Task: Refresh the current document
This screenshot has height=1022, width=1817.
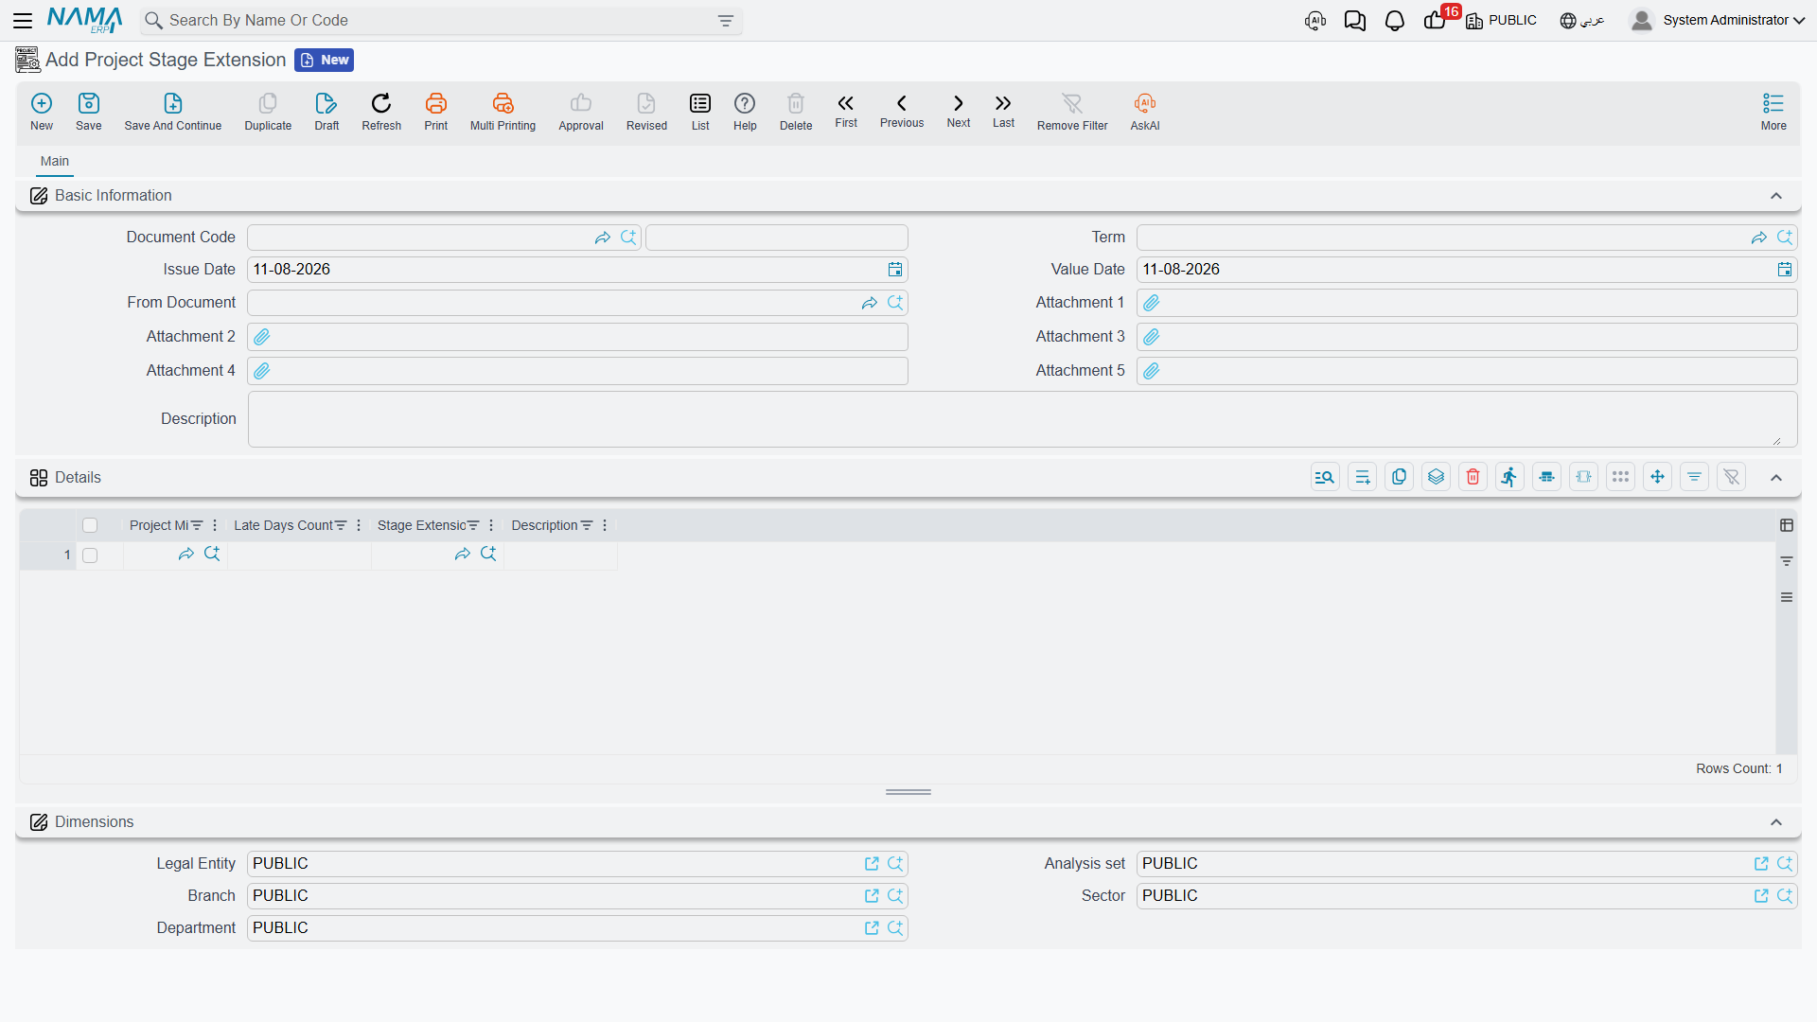Action: pyautogui.click(x=381, y=112)
